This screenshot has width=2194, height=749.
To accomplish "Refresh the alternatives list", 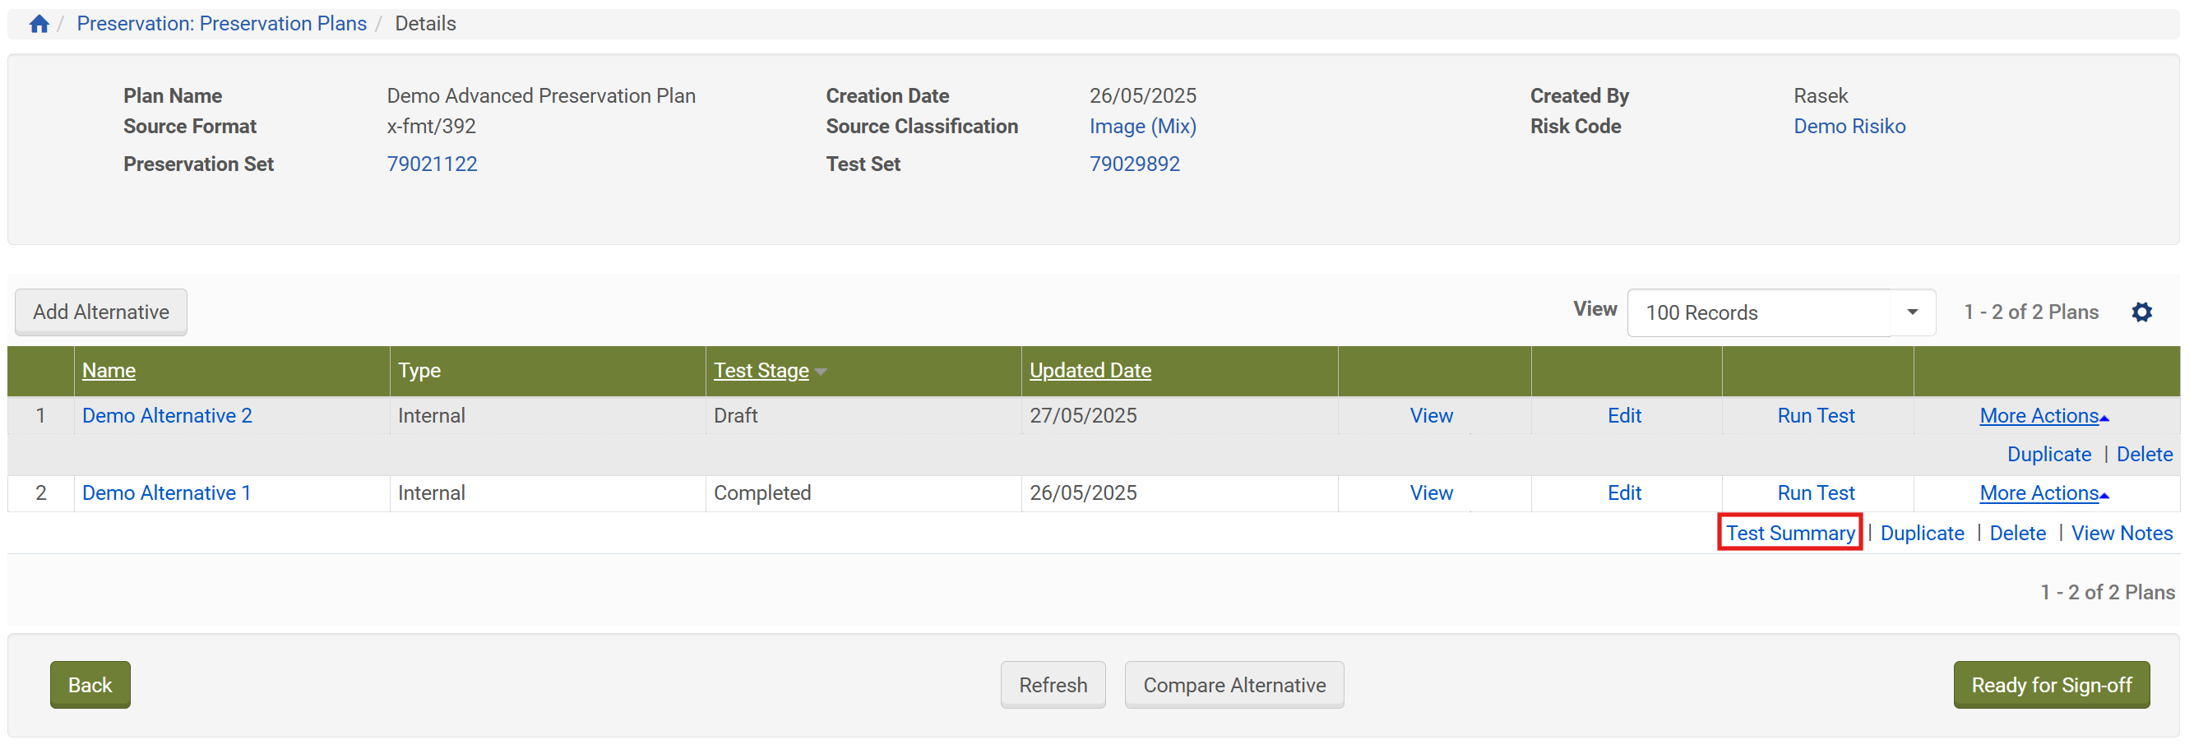I will [x=1053, y=685].
